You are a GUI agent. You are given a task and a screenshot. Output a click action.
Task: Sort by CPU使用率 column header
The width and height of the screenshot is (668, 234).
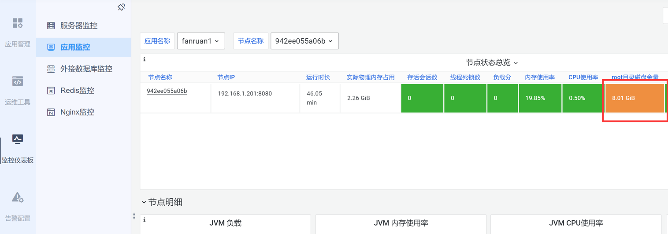583,77
